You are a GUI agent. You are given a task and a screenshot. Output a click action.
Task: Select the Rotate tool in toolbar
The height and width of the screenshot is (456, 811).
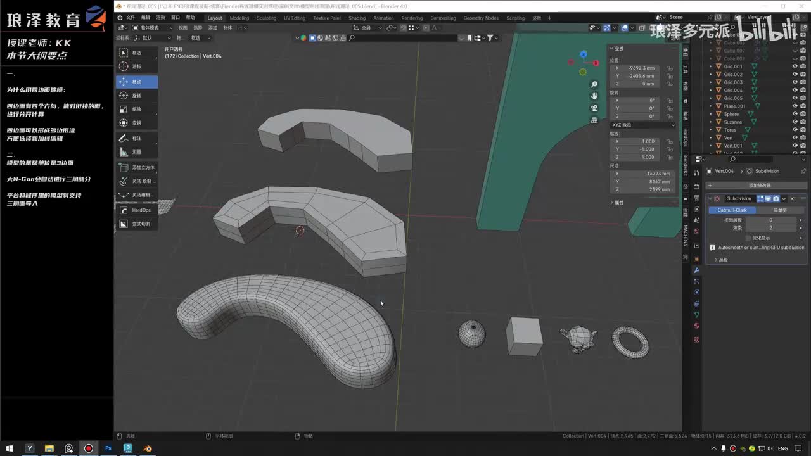(x=136, y=96)
